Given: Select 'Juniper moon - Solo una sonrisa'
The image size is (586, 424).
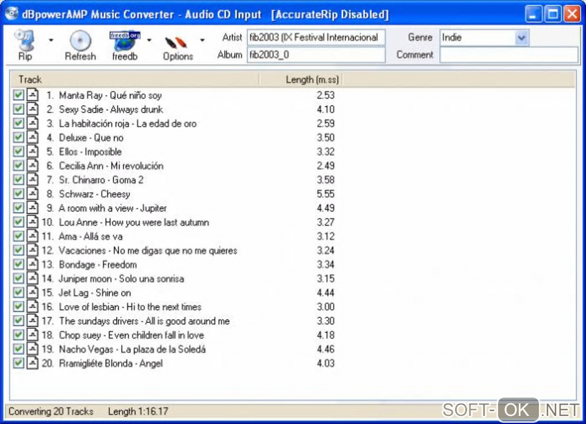Looking at the screenshot, I should click(x=121, y=279).
